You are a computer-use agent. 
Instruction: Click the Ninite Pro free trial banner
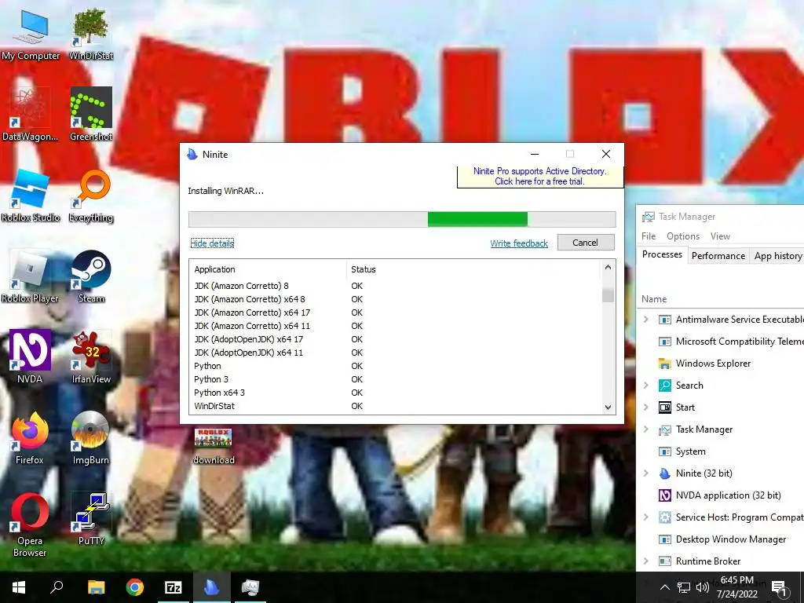coord(540,177)
